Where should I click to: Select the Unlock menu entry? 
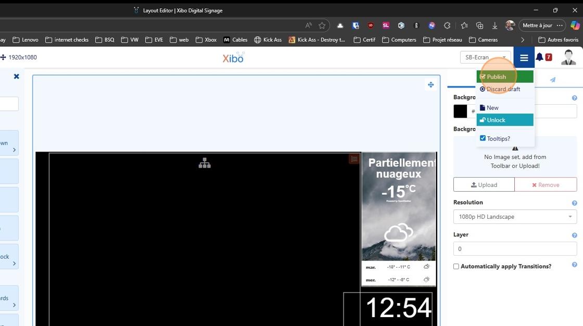505,120
